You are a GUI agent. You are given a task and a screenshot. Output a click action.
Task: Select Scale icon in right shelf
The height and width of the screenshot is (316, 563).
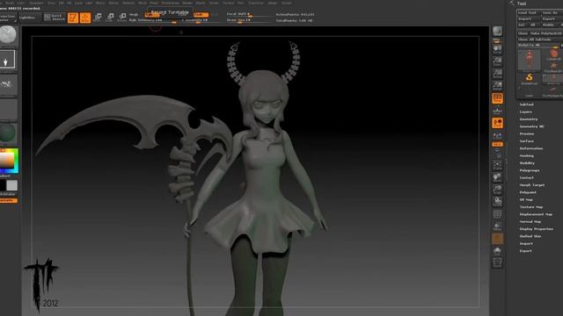click(x=497, y=190)
